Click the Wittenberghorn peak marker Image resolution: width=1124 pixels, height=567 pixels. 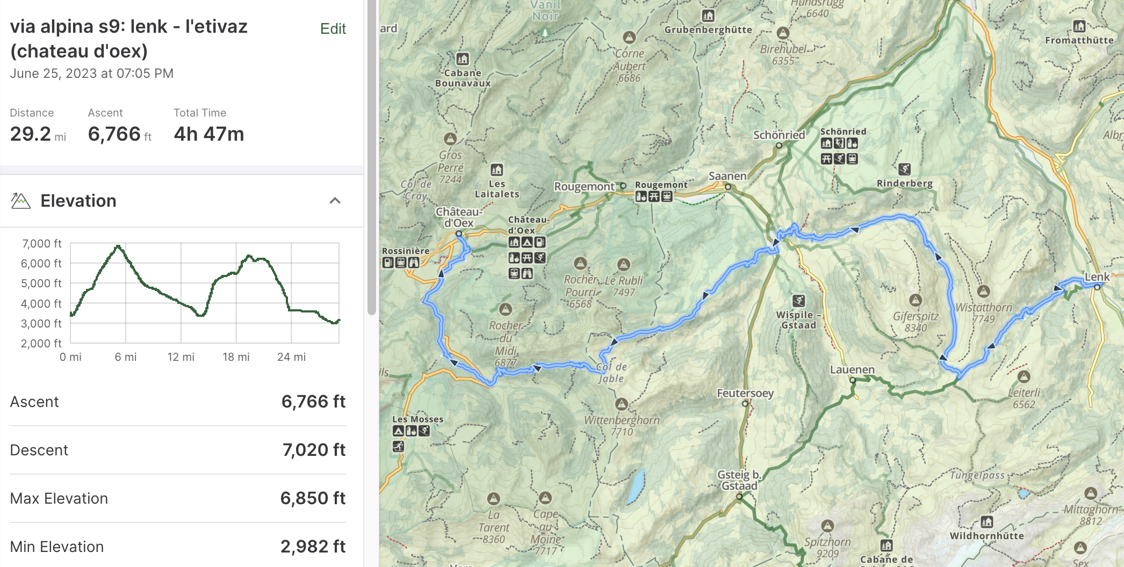[x=622, y=404]
